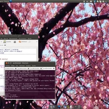The height and width of the screenshot is (109, 109).
Task: Open the Buscar menu in gedit
Action: [x=6, y=38]
